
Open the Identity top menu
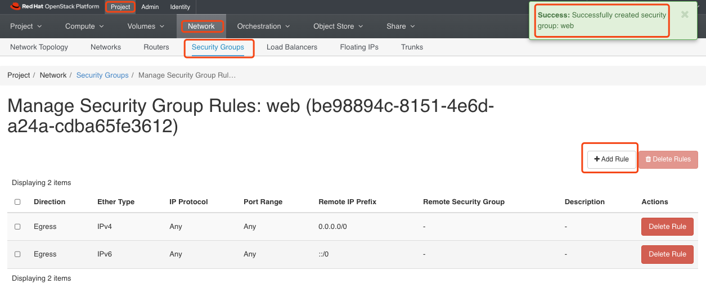pyautogui.click(x=180, y=7)
